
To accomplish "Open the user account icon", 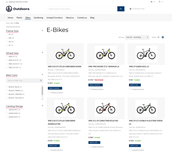I will 160,2.
